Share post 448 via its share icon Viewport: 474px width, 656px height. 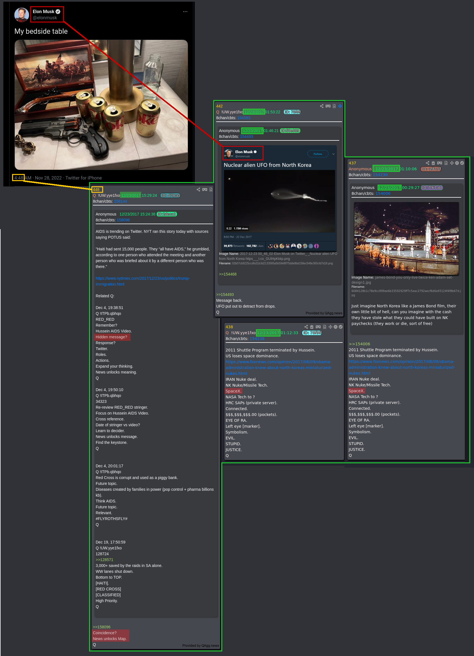click(198, 190)
